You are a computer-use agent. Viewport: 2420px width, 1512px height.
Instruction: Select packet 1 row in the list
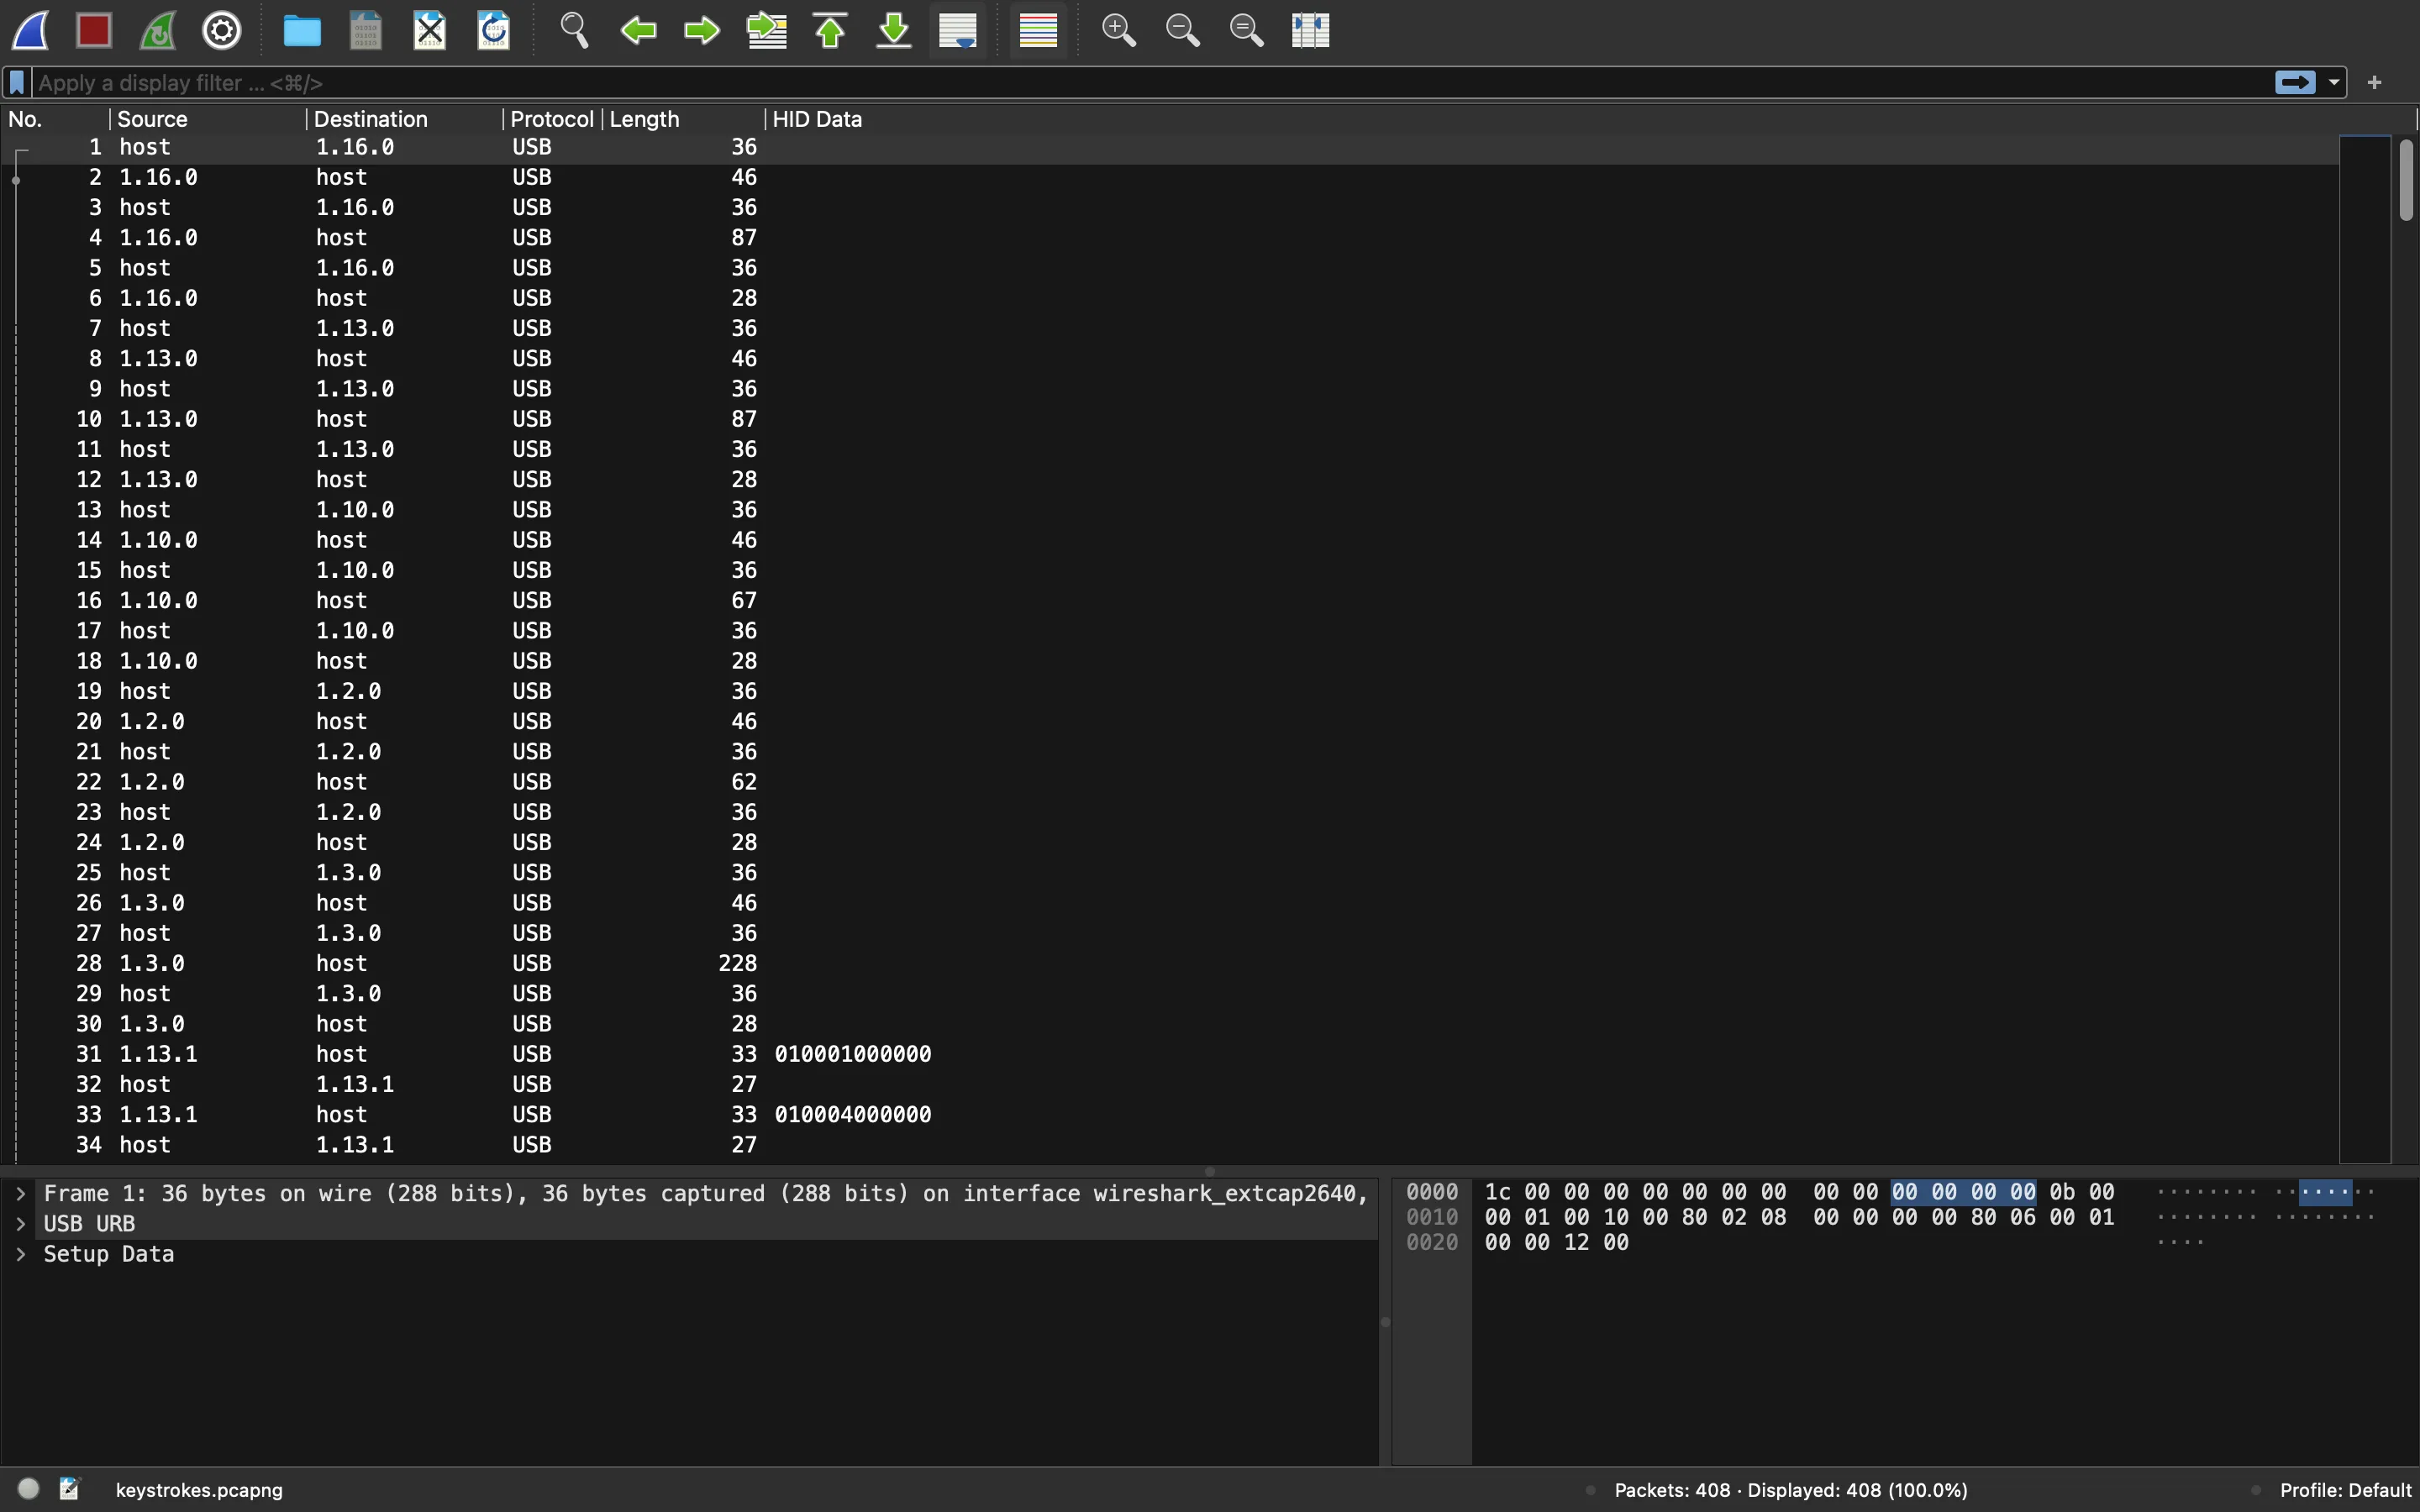coord(1170,147)
